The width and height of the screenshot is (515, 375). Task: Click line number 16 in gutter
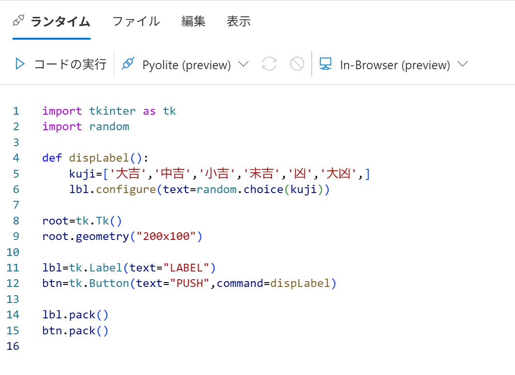(x=13, y=346)
